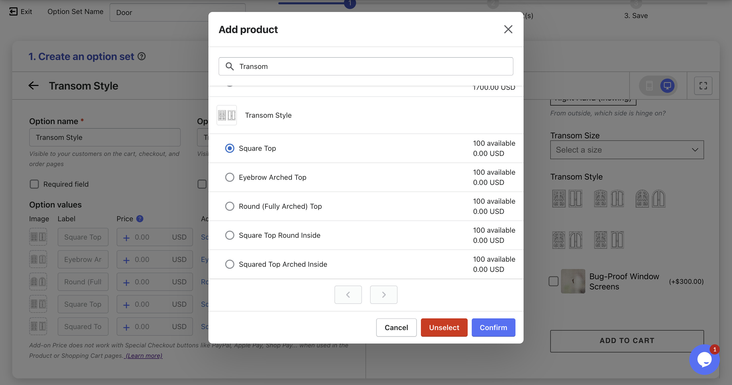Click the Transom search input field
The width and height of the screenshot is (732, 385).
366,66
